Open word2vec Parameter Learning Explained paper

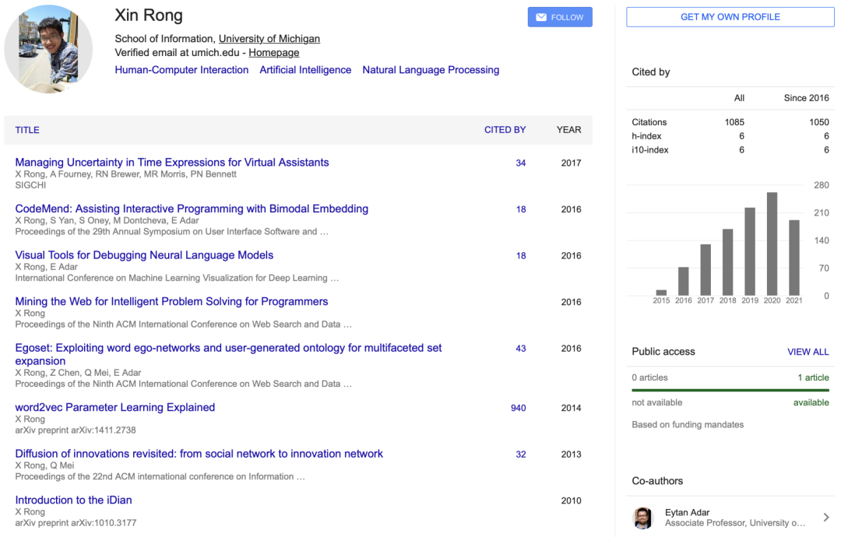(x=114, y=407)
